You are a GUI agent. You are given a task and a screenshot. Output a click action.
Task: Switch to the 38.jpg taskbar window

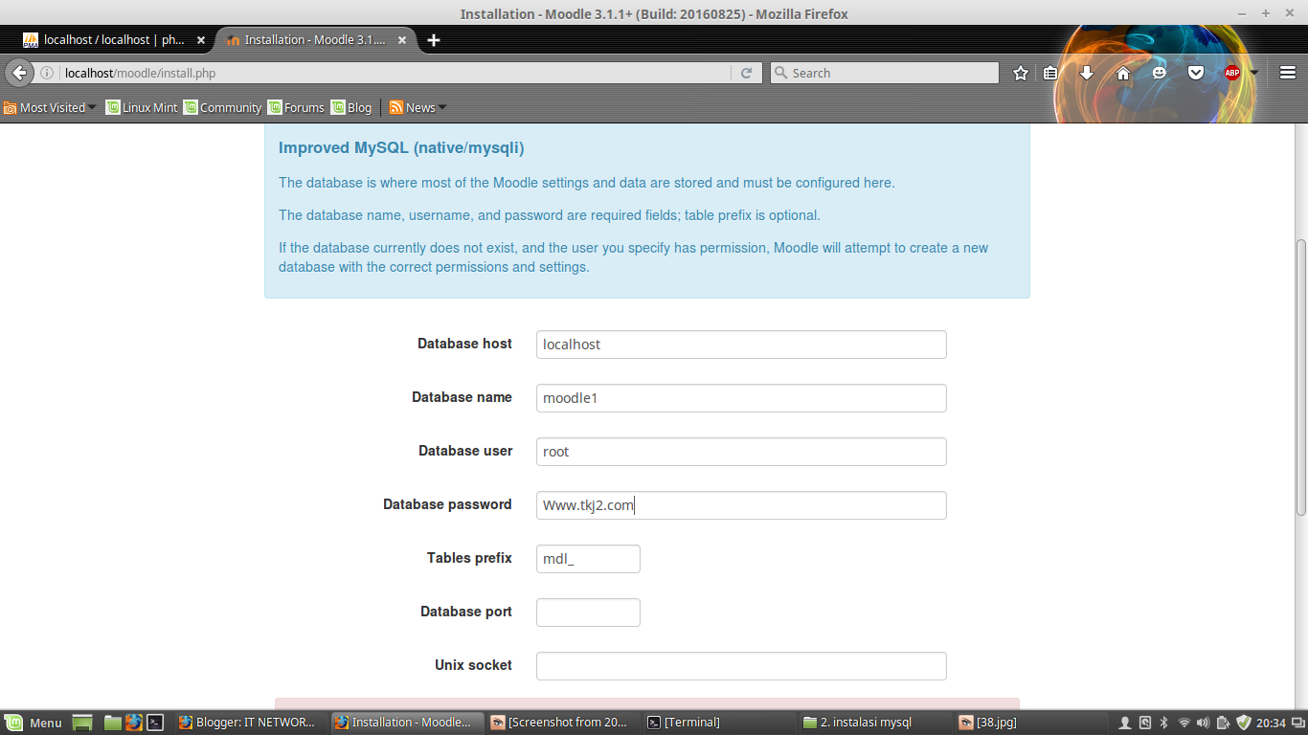(1030, 723)
